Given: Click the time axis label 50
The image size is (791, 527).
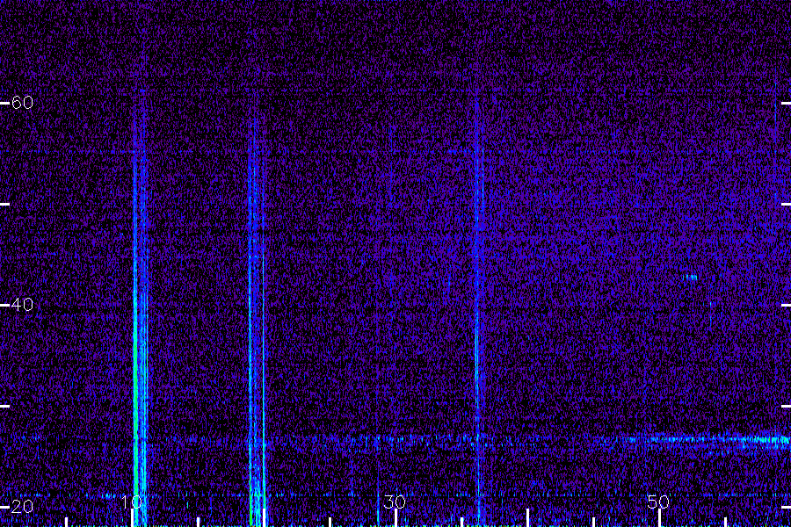Looking at the screenshot, I should pos(658,502).
